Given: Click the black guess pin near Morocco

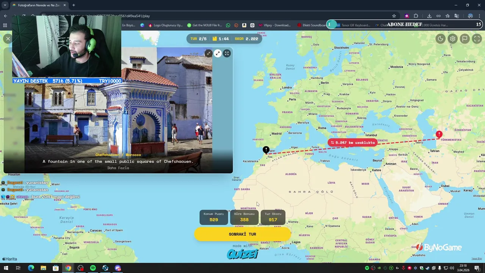Looking at the screenshot, I should [x=266, y=150].
